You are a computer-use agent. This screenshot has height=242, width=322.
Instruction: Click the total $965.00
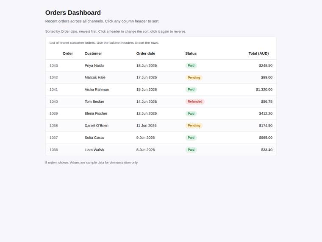tap(266, 138)
